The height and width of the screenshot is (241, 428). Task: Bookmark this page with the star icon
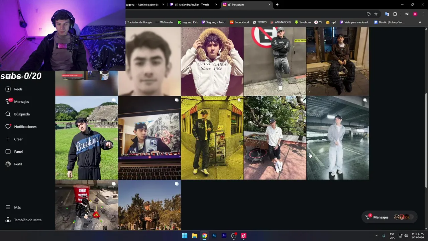click(x=376, y=14)
